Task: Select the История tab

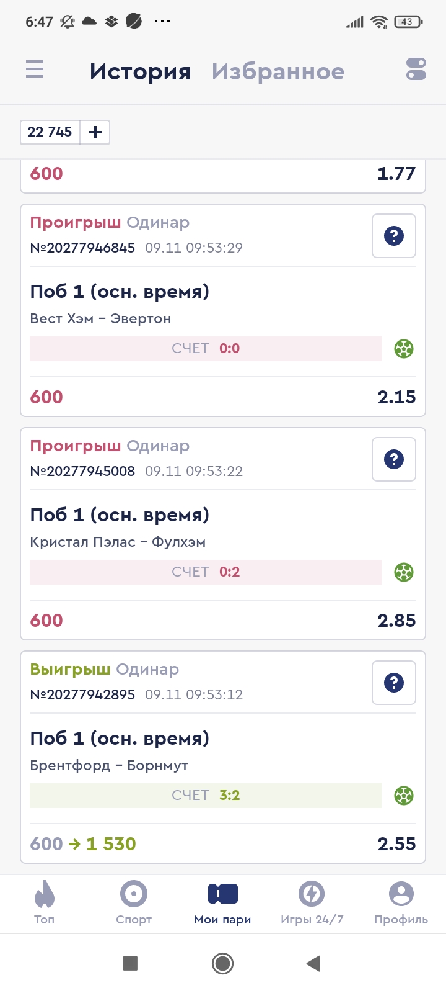Action: tap(140, 71)
